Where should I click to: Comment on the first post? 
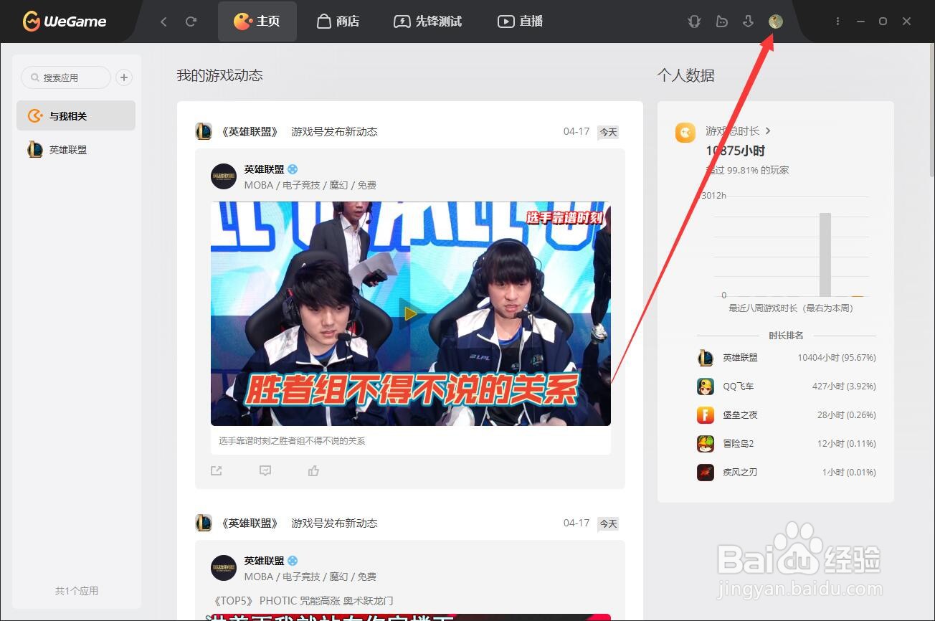[x=265, y=470]
